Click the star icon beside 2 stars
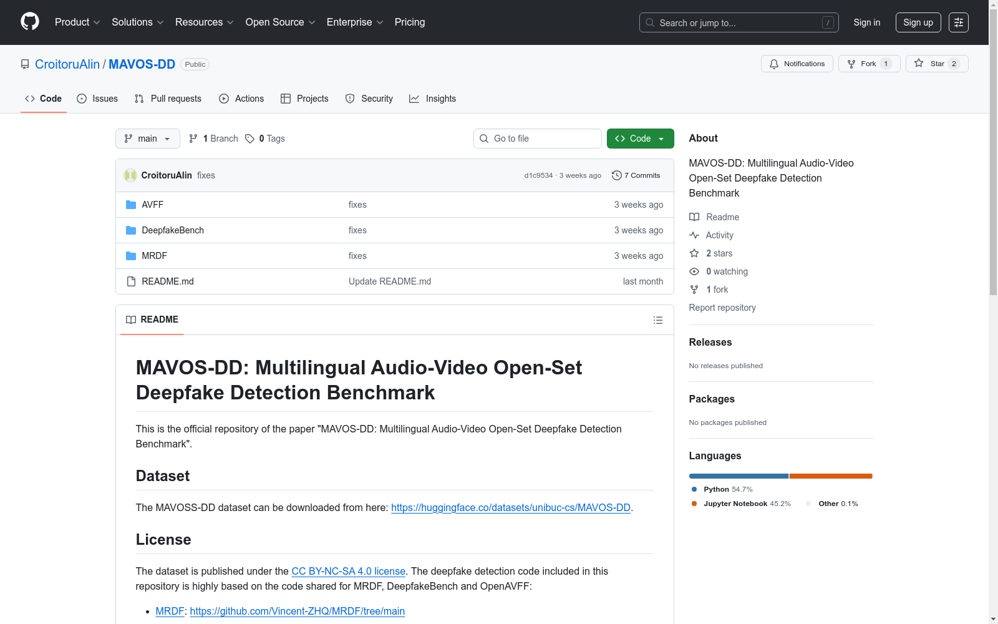Screen dimensions: 998x624 (x=694, y=253)
